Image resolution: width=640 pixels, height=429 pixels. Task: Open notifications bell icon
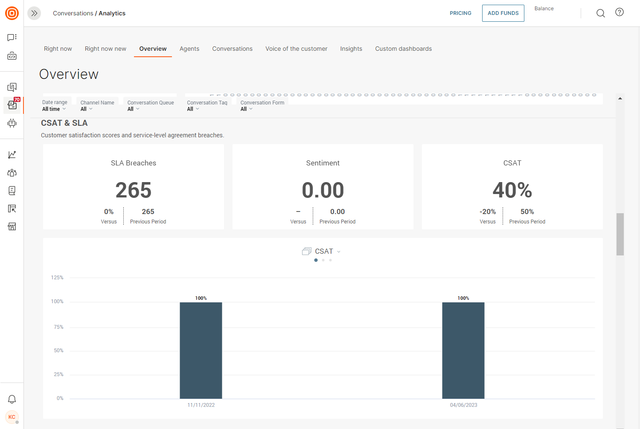12,399
